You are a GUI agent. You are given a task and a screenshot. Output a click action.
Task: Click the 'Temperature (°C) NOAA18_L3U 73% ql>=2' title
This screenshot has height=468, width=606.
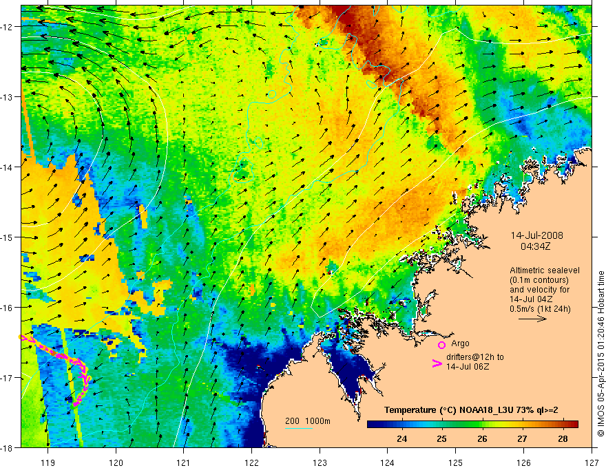pos(471,410)
